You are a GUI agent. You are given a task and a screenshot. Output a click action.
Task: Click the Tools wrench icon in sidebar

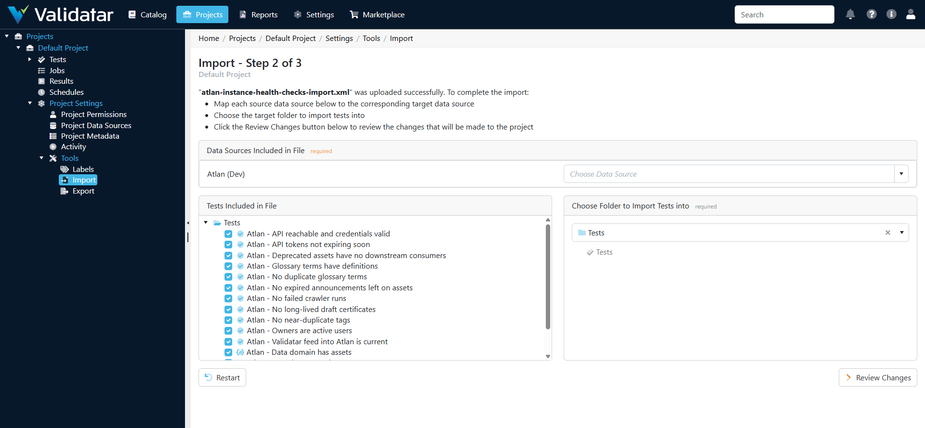pos(53,158)
